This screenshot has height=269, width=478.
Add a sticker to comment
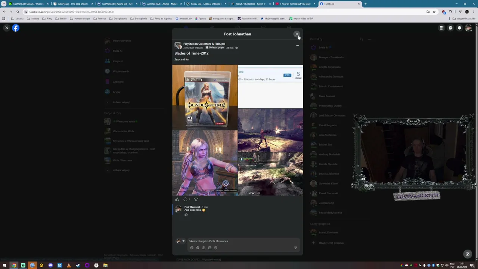215,248
